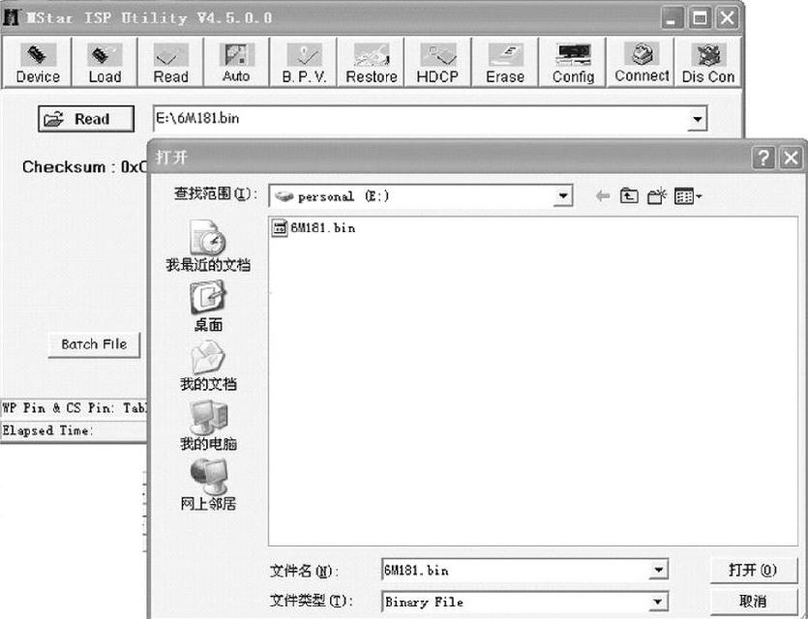Screen dimensions: 808x619
Task: Open 我的电脑 in the places bar
Action: pos(208,426)
